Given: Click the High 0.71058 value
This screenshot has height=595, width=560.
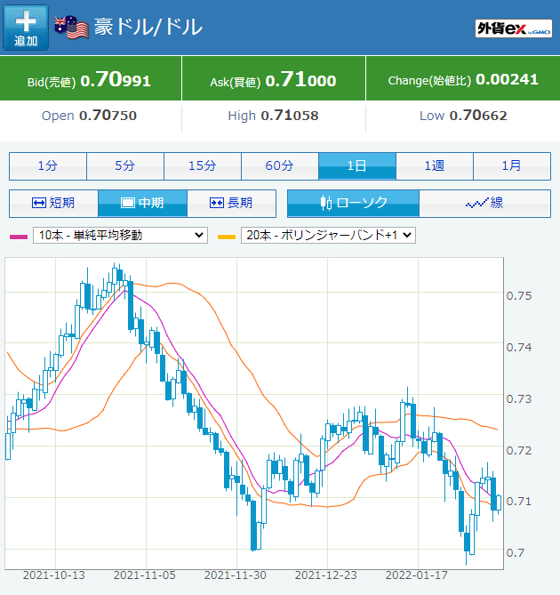Looking at the screenshot, I should (274, 116).
